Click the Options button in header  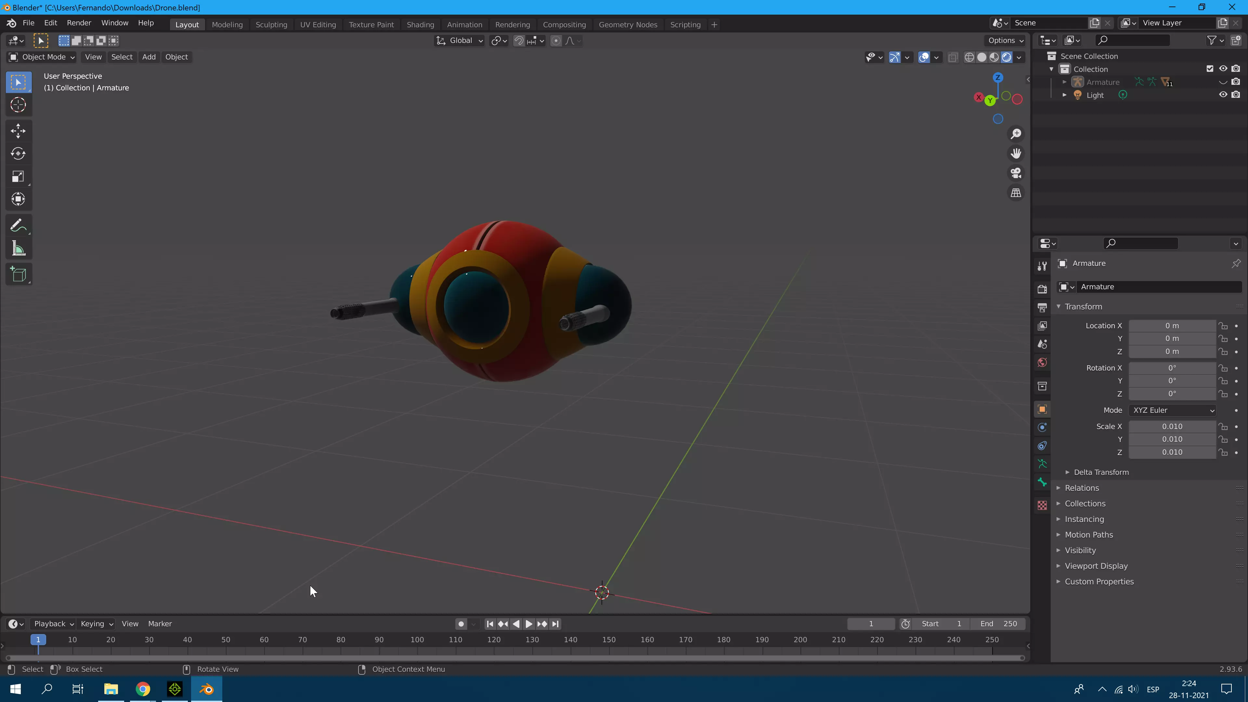click(1005, 41)
